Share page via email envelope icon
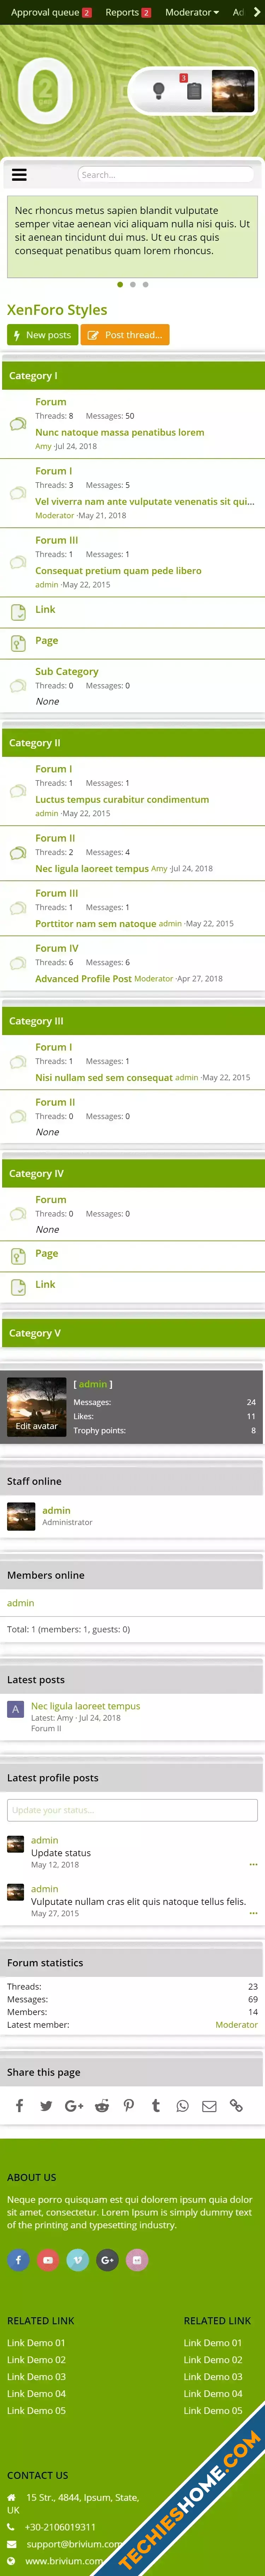Screen dimensions: 265x2576 click(x=209, y=2105)
